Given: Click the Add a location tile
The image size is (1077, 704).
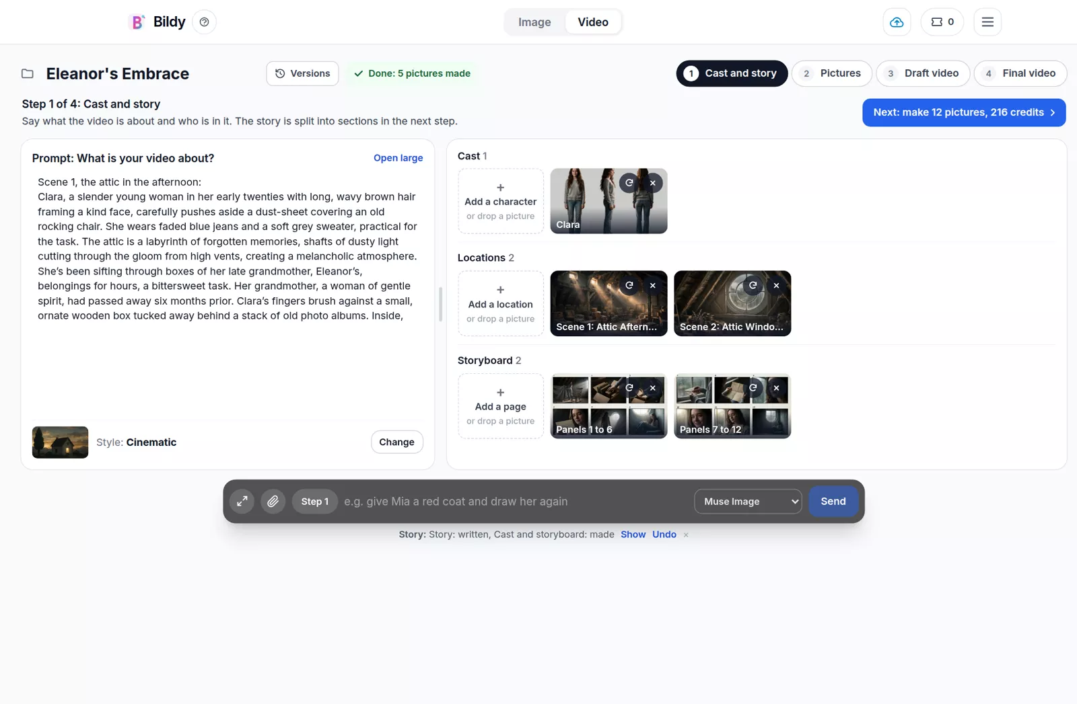Looking at the screenshot, I should coord(500,303).
